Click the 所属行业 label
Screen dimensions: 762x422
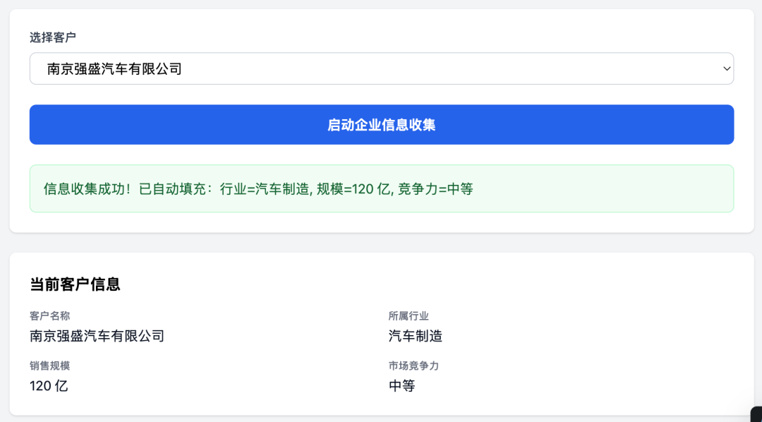[x=409, y=316]
